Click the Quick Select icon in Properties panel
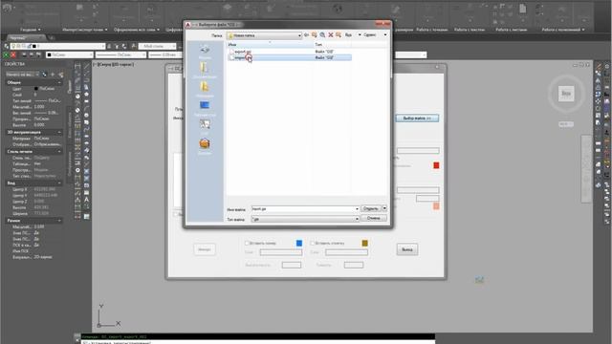This screenshot has width=612, height=344. pos(61,75)
